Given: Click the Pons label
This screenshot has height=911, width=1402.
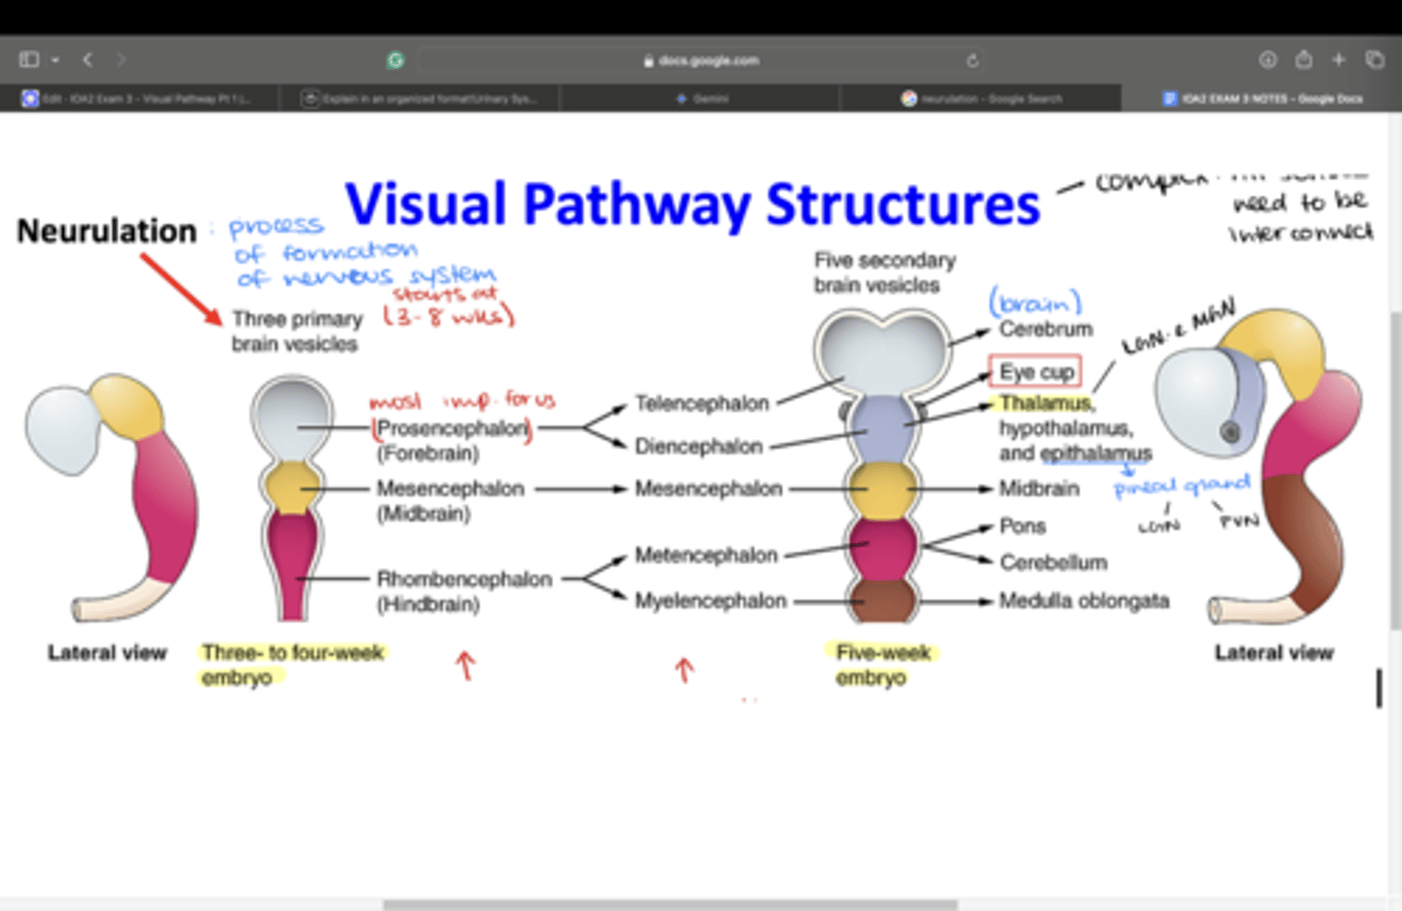Looking at the screenshot, I should coord(1022,527).
